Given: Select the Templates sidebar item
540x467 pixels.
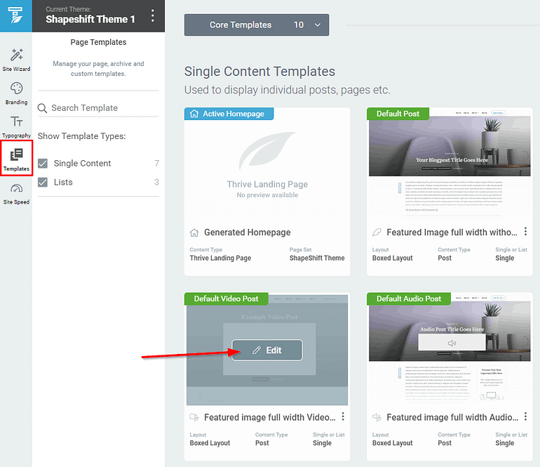Looking at the screenshot, I should pyautogui.click(x=16, y=159).
